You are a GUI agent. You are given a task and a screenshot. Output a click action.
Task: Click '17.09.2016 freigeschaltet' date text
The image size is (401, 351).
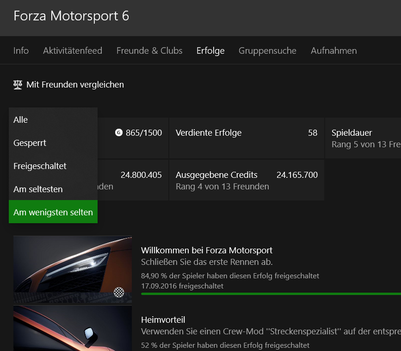point(182,286)
